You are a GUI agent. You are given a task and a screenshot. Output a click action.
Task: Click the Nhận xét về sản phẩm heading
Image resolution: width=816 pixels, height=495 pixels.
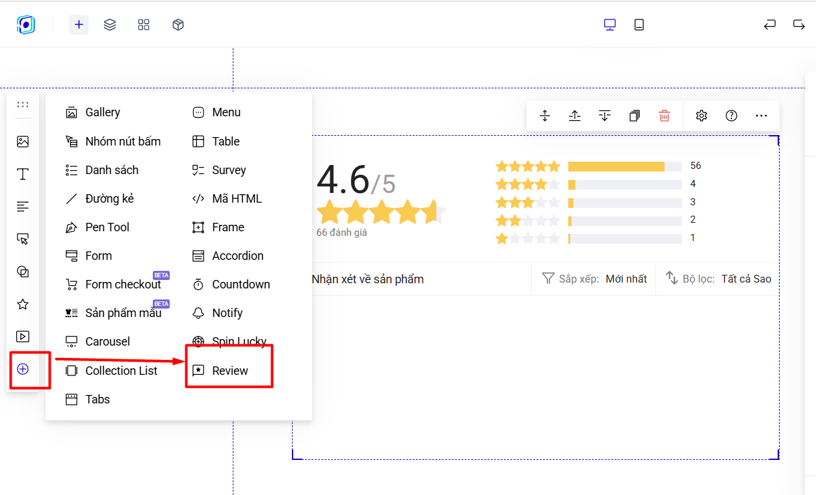coord(367,279)
